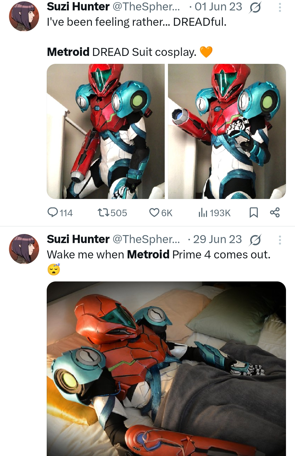Retweet the Metroid DREAD Suit cosplay post
The height and width of the screenshot is (456, 295).
[x=112, y=213]
